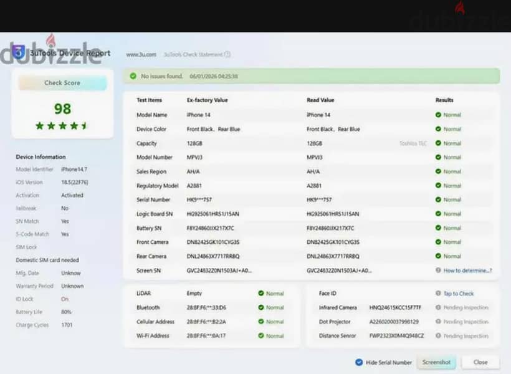The width and height of the screenshot is (511, 374).
Task: Click Tap to Check for Face ID
Action: (x=459, y=294)
